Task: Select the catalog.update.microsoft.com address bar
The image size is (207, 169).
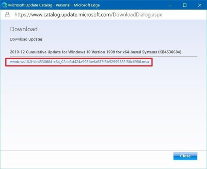Action: pyautogui.click(x=88, y=15)
